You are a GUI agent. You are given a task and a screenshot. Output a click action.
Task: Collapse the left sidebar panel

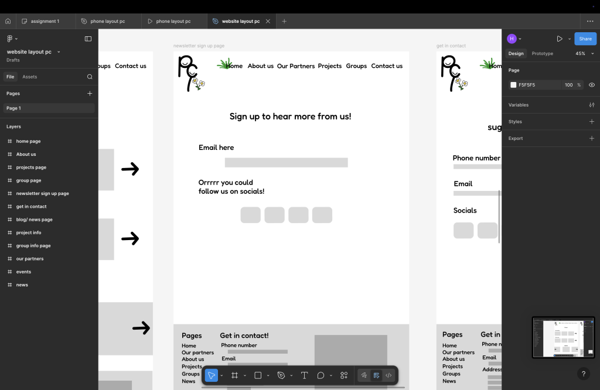coord(88,39)
